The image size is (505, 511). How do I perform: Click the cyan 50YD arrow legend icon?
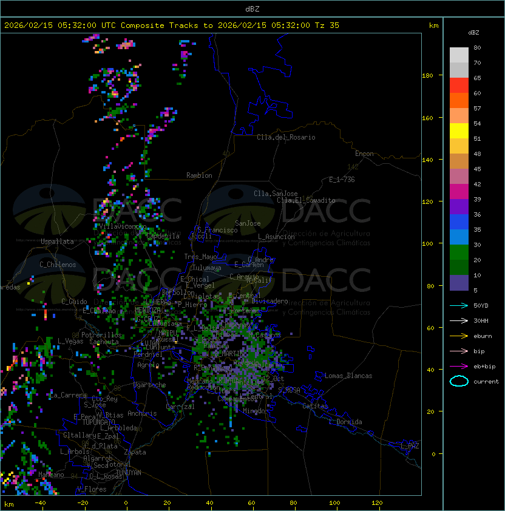pyautogui.click(x=459, y=306)
